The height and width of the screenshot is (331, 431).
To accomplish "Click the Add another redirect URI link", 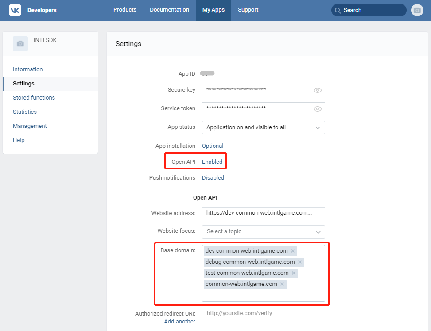I will 179,321.
